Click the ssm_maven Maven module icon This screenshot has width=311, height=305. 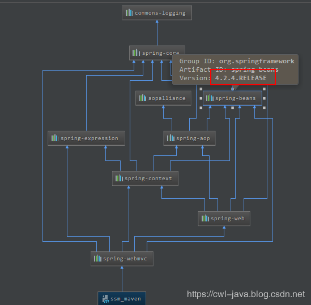(x=105, y=299)
